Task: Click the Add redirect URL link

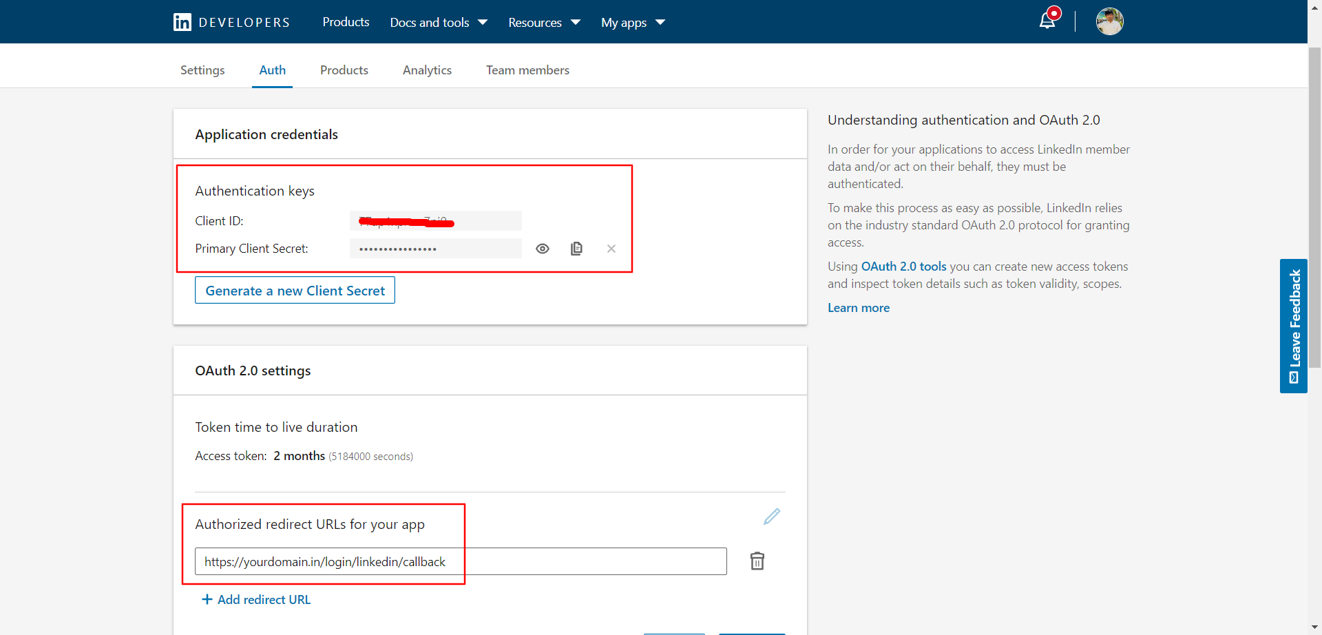Action: point(255,599)
